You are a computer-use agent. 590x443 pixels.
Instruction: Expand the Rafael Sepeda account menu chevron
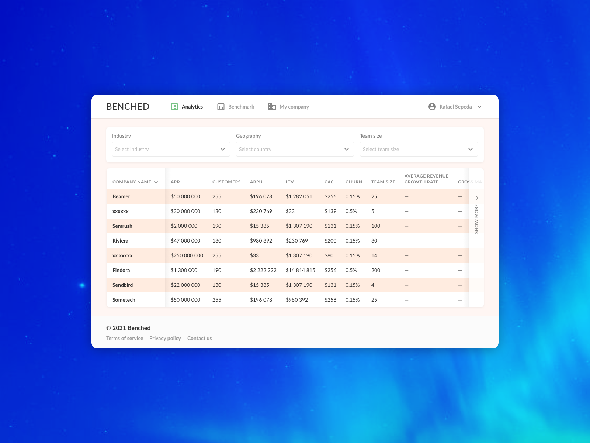click(x=479, y=107)
